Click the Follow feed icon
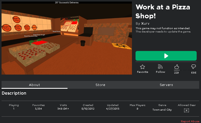Viewport: 201px width, 123px height. point(160,67)
